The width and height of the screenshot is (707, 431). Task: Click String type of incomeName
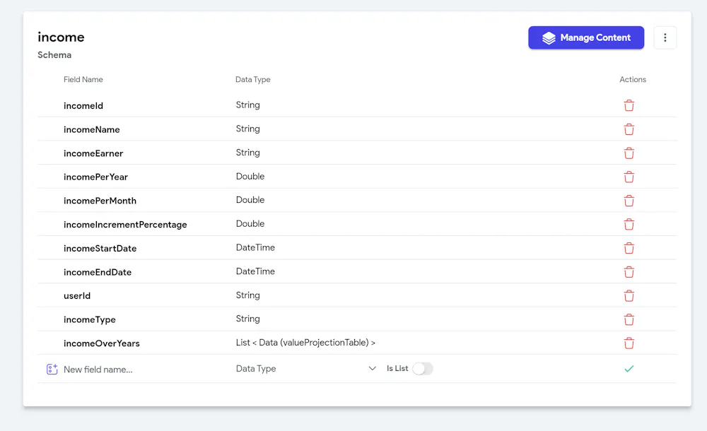(248, 129)
